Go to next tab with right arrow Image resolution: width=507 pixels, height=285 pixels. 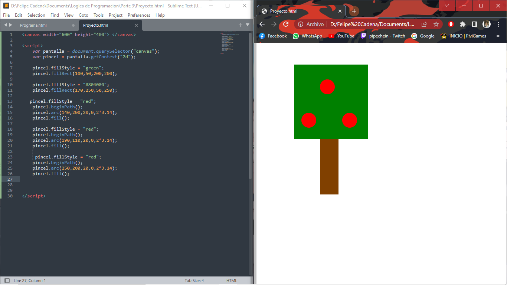click(x=11, y=25)
